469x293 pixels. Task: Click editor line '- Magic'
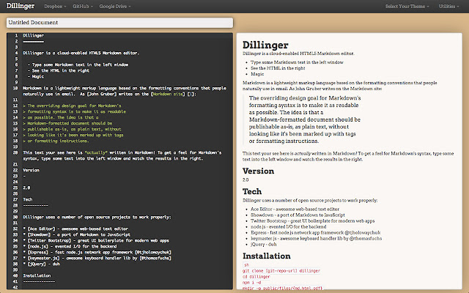pyautogui.click(x=36, y=76)
